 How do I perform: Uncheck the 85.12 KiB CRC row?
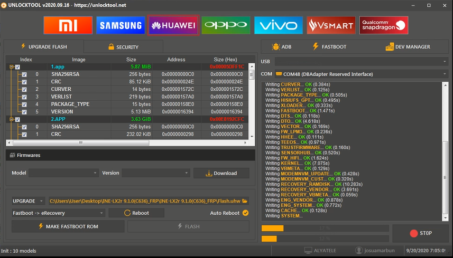tap(24, 82)
